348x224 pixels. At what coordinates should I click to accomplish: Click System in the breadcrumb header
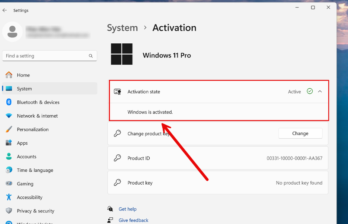point(122,28)
